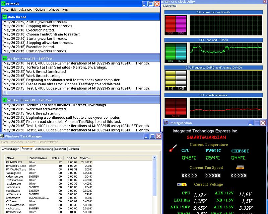The width and height of the screenshot is (268, 214).
Task: Switch to the Benutzer tab
Action: (x=74, y=149)
